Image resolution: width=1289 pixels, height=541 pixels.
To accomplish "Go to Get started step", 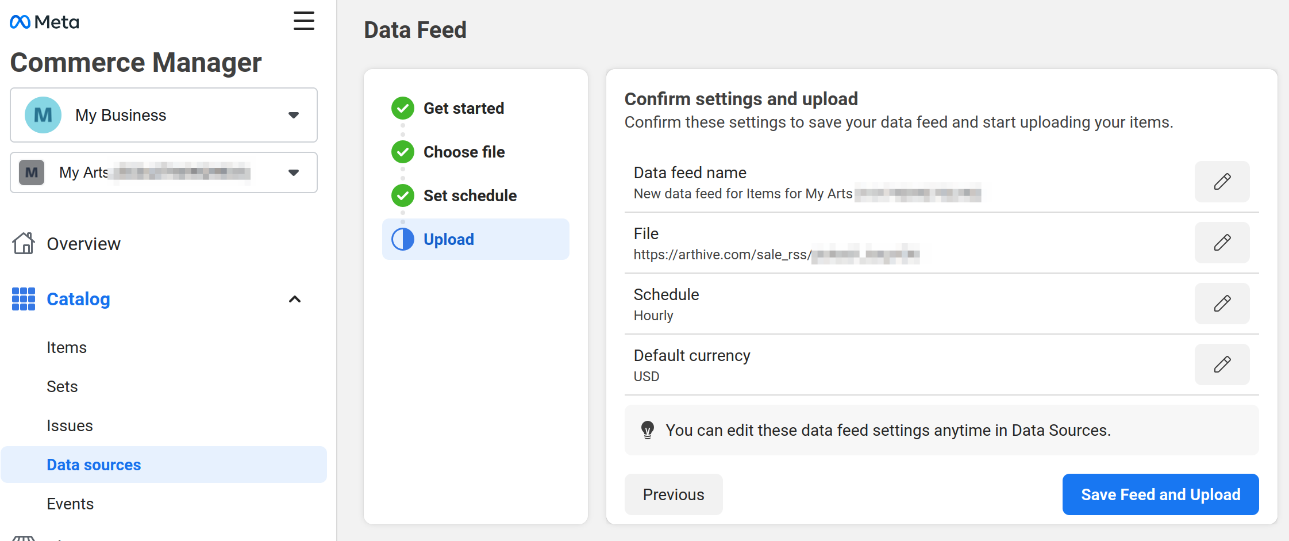I will [x=464, y=108].
